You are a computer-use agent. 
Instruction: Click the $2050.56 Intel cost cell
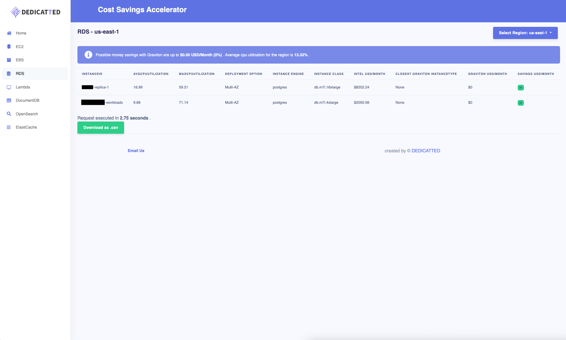click(x=361, y=103)
